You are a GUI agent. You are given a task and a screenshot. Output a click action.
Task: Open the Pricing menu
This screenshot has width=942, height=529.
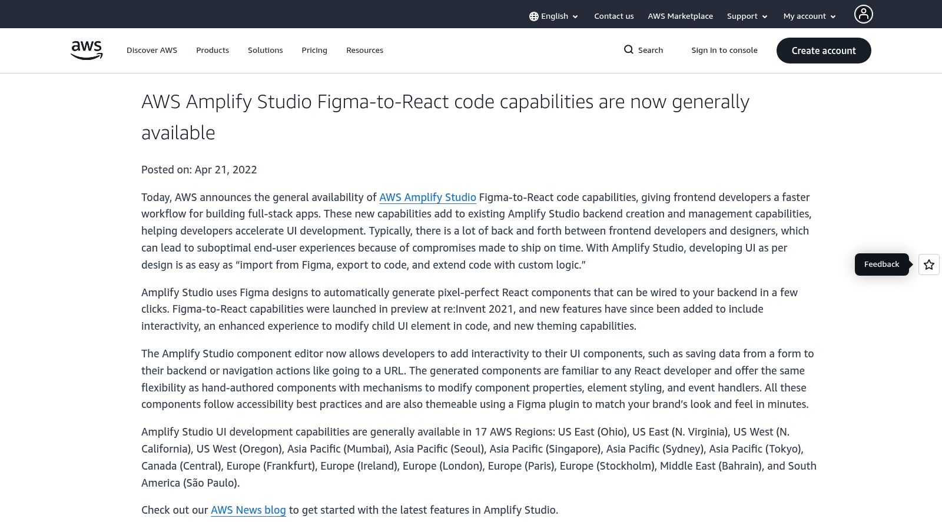[x=314, y=50]
